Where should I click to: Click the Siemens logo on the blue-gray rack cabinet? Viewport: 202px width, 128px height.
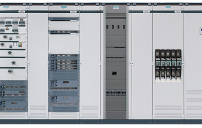point(64,7)
